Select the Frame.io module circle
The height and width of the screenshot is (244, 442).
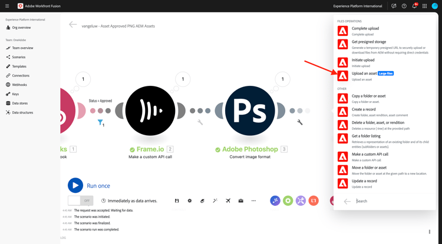pyautogui.click(x=150, y=111)
